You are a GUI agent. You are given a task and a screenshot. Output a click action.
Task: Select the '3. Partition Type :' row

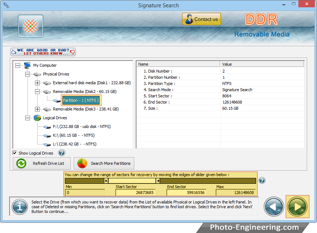click(x=220, y=84)
